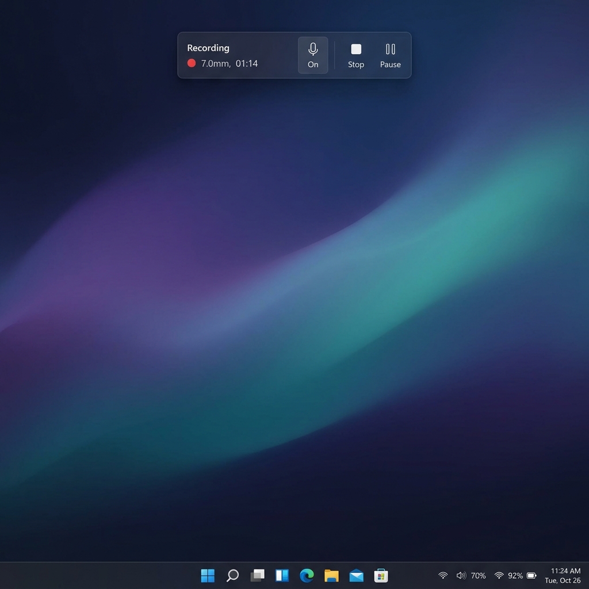Open Microsoft Store from taskbar
The height and width of the screenshot is (589, 589).
tap(381, 575)
